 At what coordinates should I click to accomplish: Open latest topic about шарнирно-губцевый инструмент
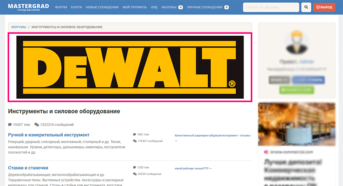tap(212, 136)
